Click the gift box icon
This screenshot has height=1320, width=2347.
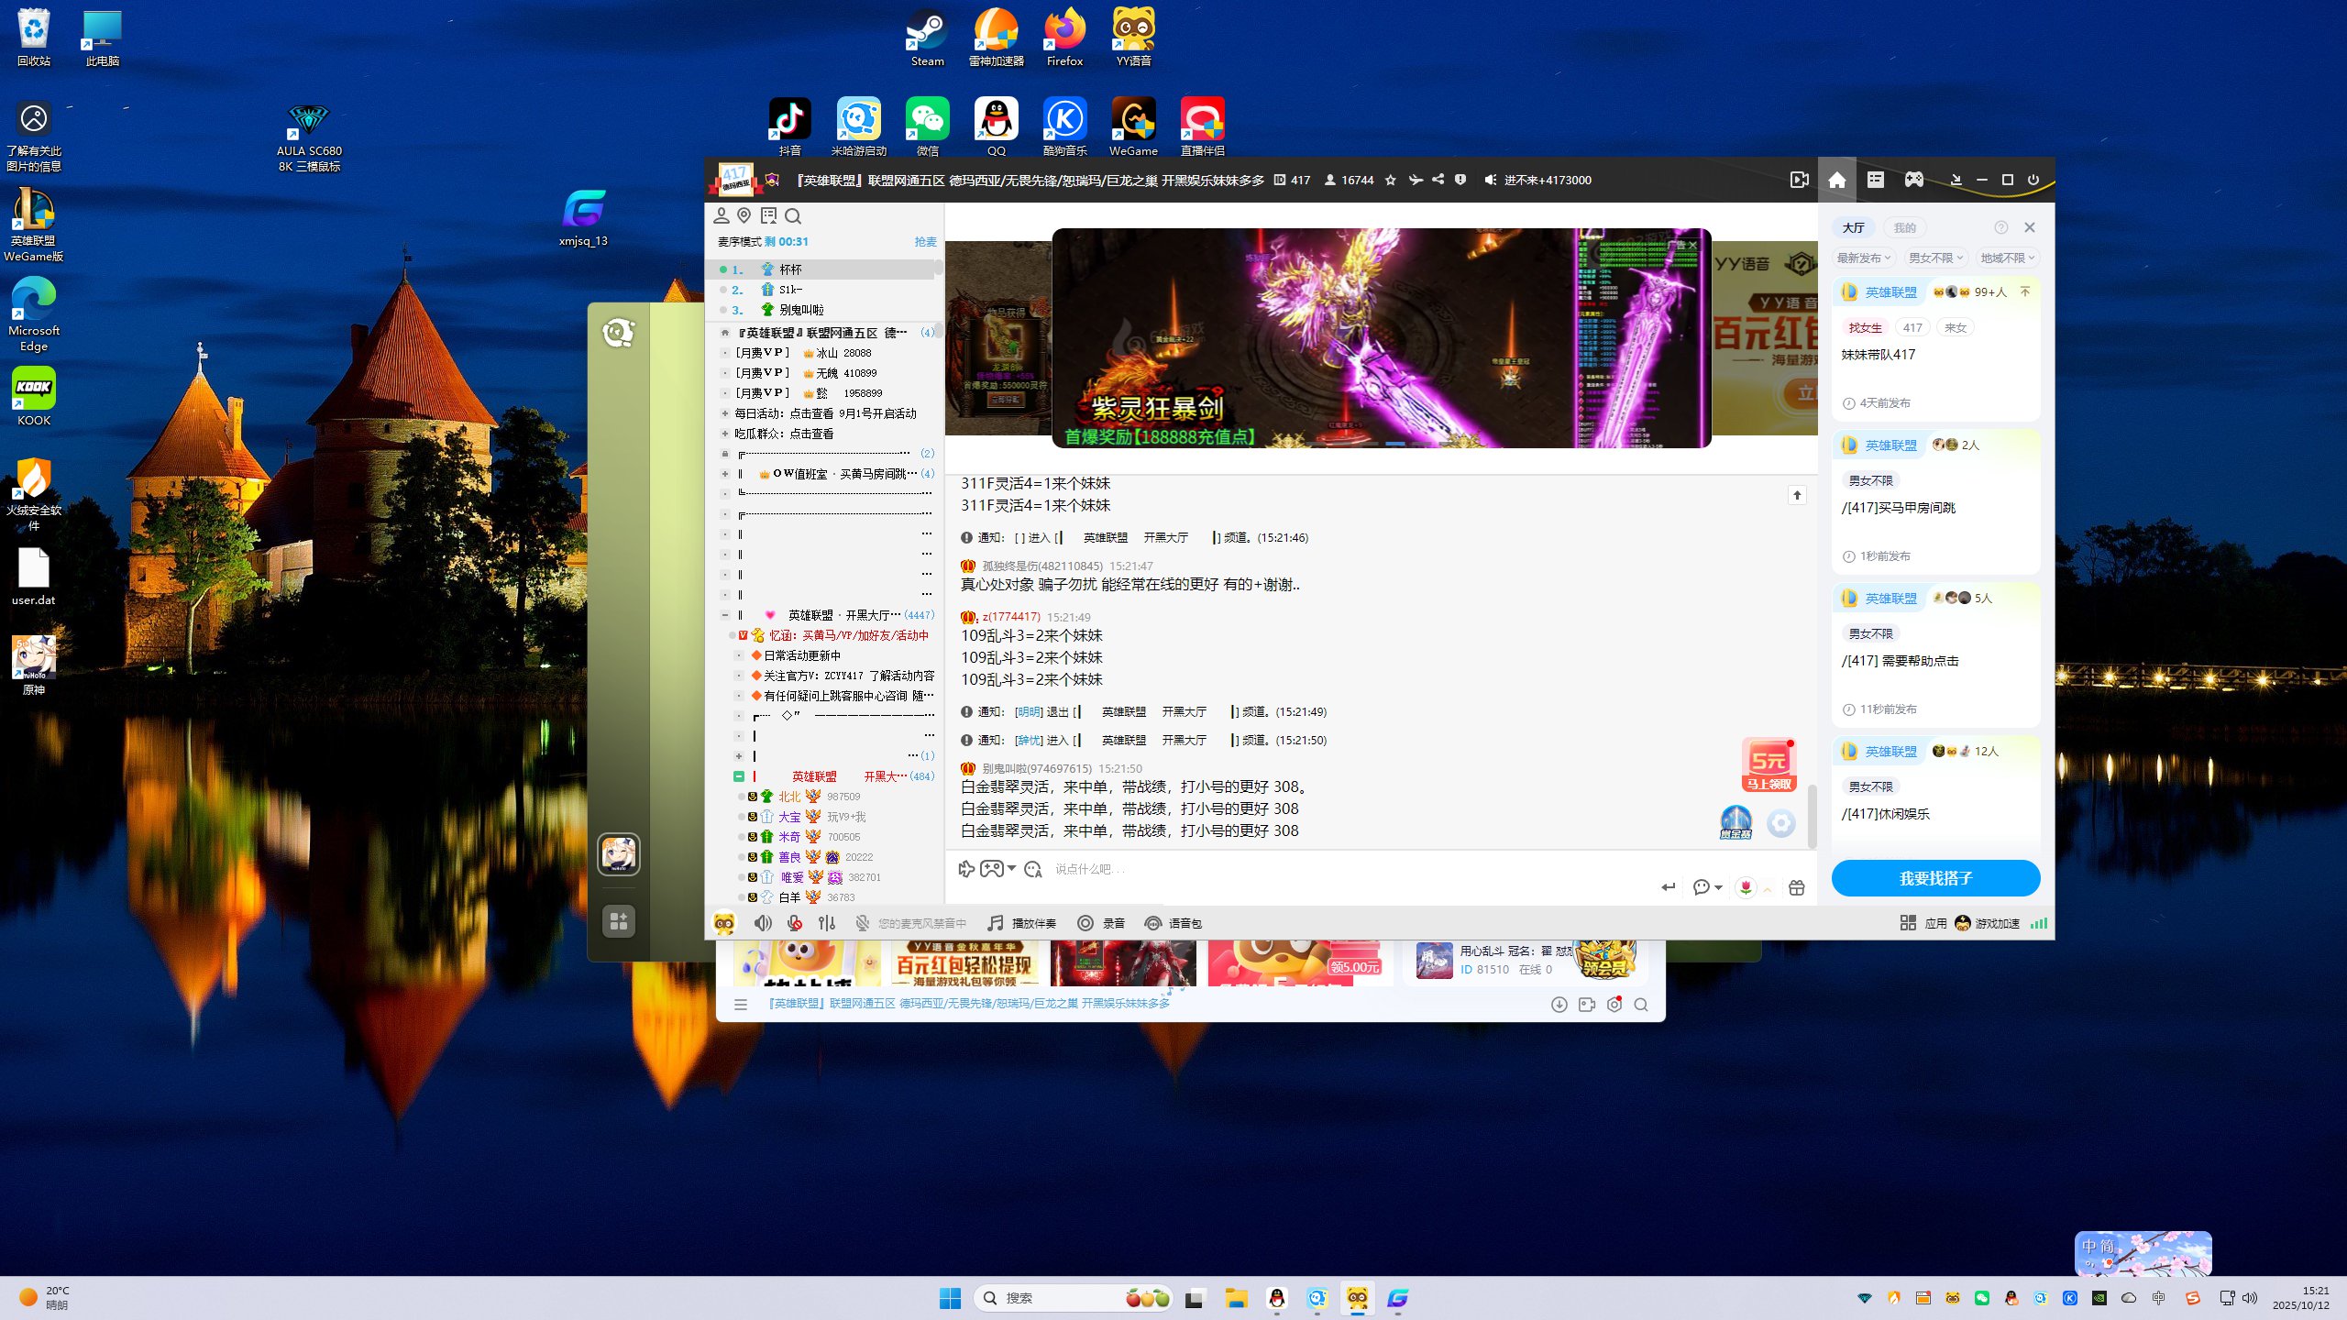[1797, 887]
